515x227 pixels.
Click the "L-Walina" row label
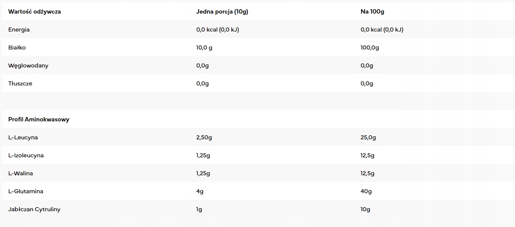coord(21,174)
